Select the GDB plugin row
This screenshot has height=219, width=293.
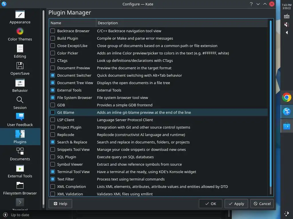(158, 105)
